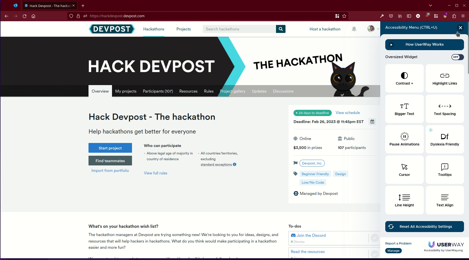Screen dimensions: 469x260
Task: Open the site padlock security info
Action: point(78,16)
